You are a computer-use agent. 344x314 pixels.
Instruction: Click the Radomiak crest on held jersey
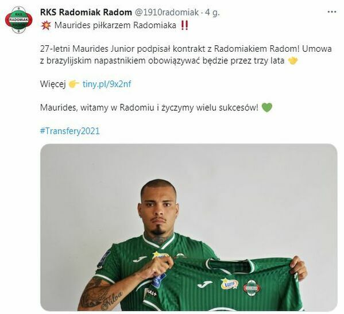[252, 287]
